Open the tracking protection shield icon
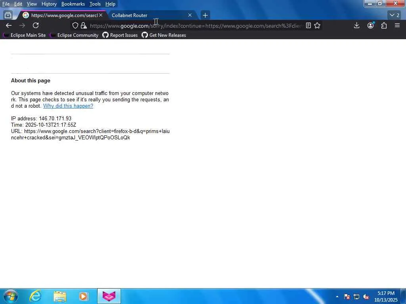This screenshot has height=304, width=406. pyautogui.click(x=75, y=25)
